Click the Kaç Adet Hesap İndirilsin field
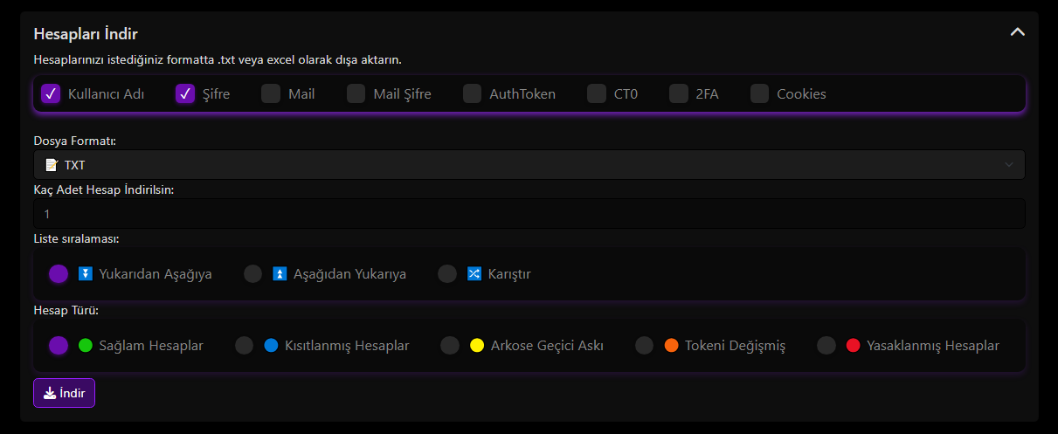Screen dimensions: 1058x434 529,214
